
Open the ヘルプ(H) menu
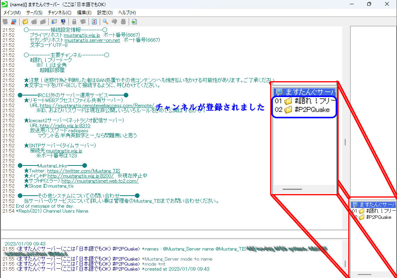click(127, 12)
